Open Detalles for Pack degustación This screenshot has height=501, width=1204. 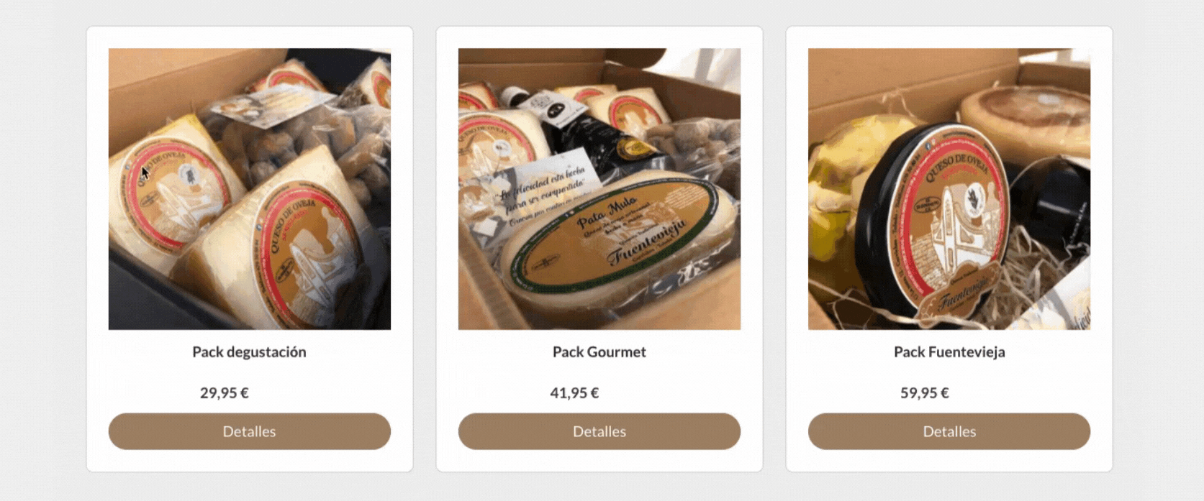249,431
